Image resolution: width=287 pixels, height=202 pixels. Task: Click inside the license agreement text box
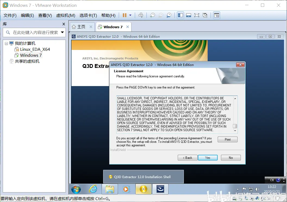click(175, 114)
